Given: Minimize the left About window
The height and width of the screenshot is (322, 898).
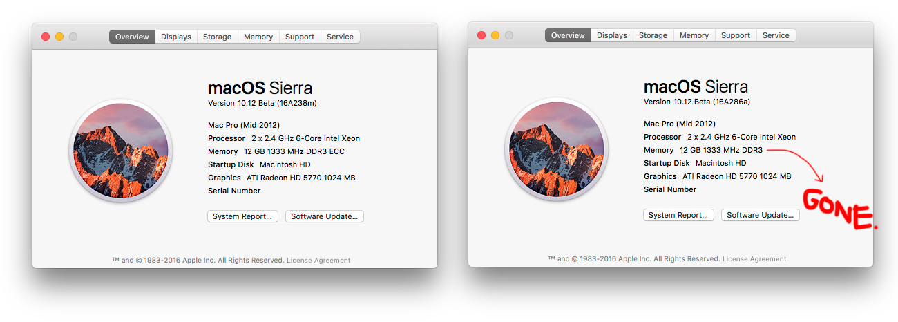Looking at the screenshot, I should (59, 37).
